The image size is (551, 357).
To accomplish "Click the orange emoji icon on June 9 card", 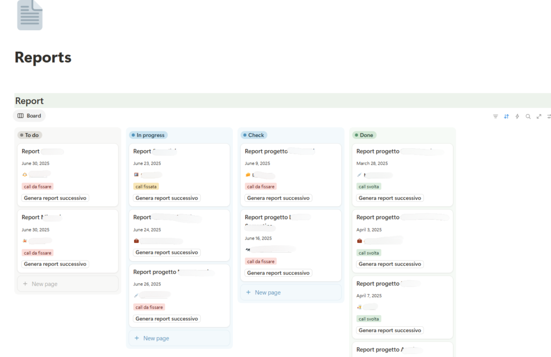I will 248,175.
